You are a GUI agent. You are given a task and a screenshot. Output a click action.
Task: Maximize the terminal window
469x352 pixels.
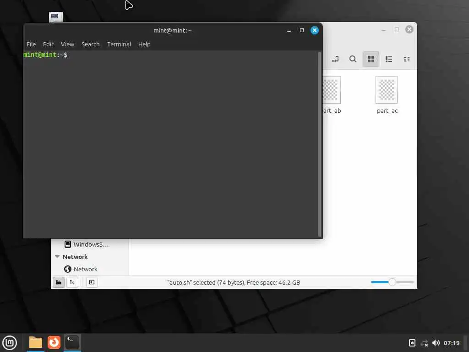302,31
